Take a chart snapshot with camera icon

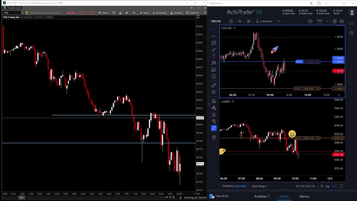341,21
